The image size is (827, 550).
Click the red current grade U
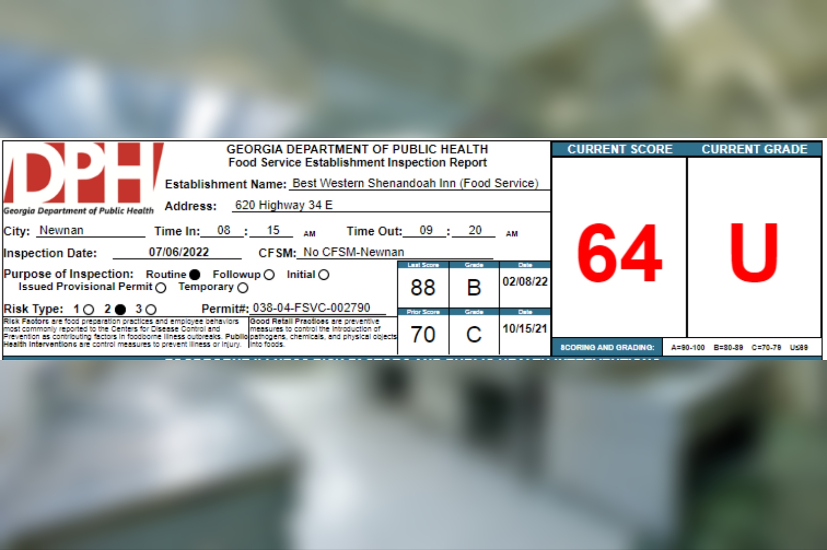(x=754, y=253)
